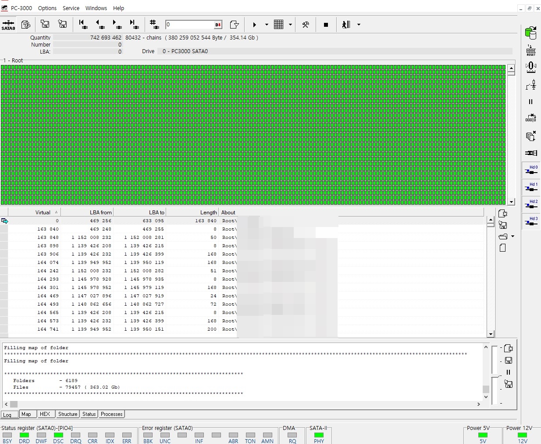Viewport: 541px width, 444px height.
Task: Toggle head Hd 1
Action: point(531,188)
